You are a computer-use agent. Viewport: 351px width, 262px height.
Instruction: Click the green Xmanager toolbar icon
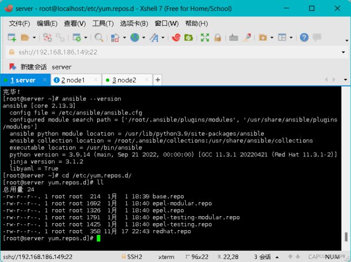point(188,38)
